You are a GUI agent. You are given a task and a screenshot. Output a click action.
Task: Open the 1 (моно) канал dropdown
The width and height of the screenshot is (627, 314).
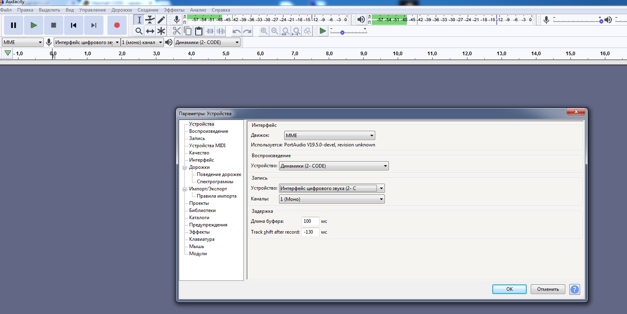[142, 42]
